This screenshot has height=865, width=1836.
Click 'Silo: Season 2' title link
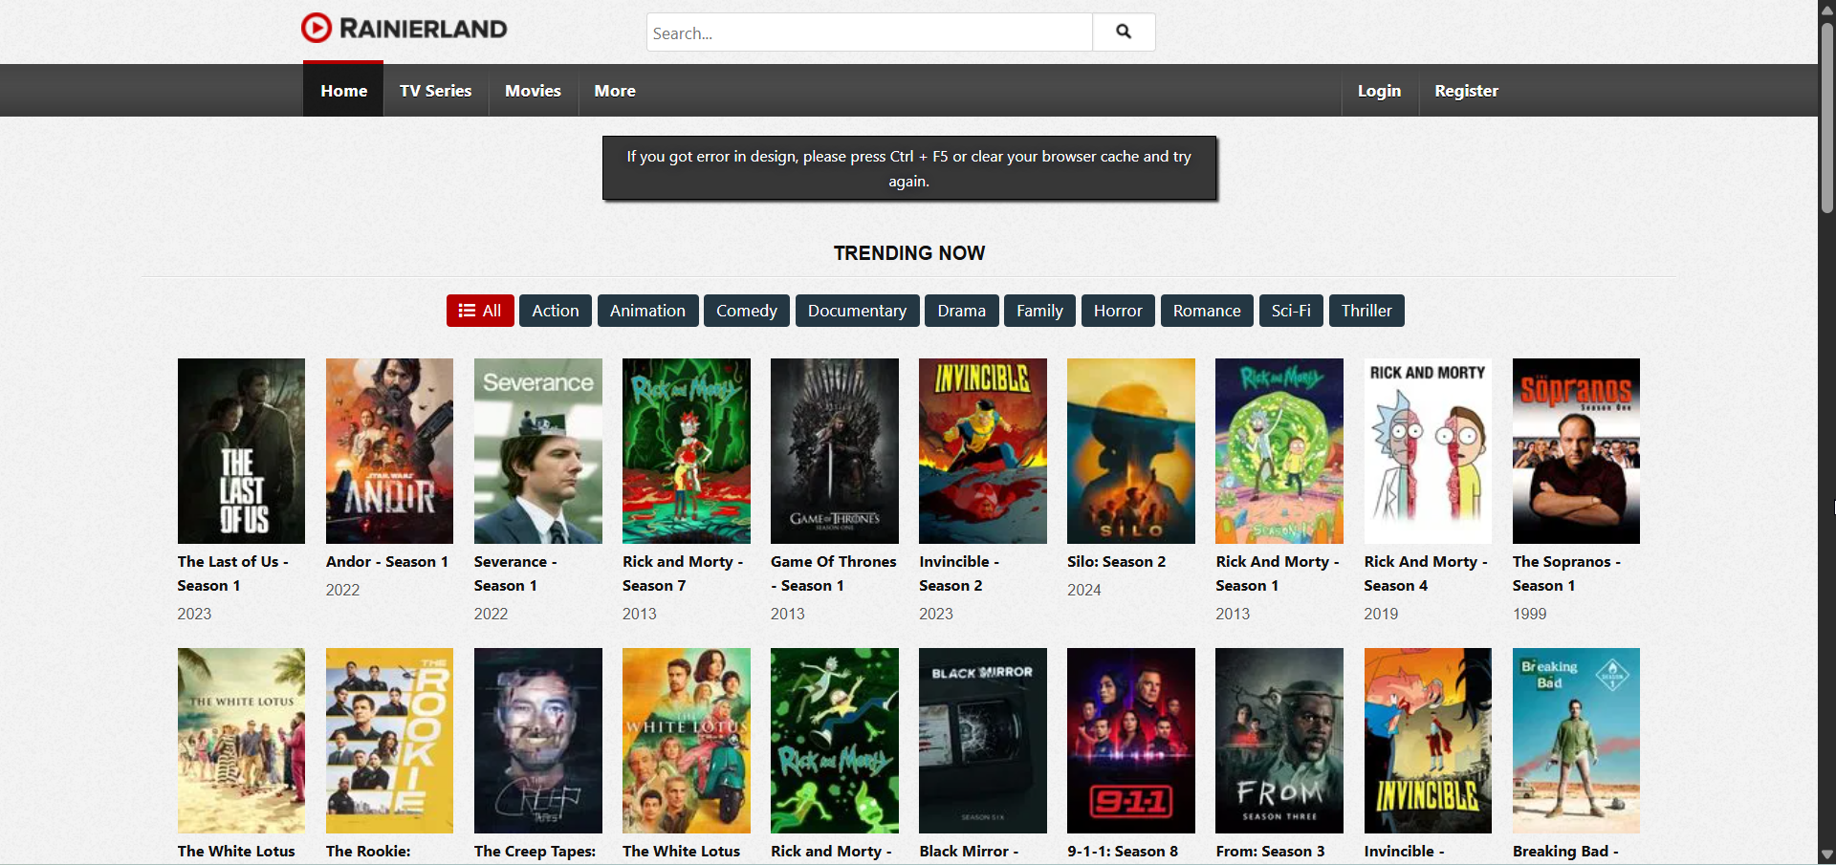click(x=1117, y=562)
